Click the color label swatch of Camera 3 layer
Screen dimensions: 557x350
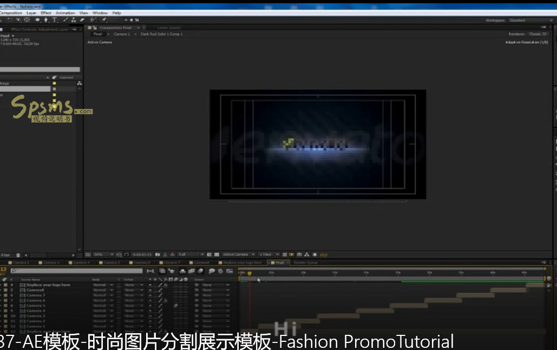coord(5,316)
